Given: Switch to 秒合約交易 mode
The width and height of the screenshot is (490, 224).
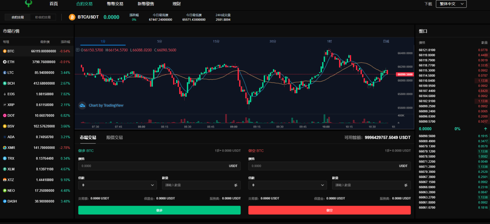Looking at the screenshot, I should pos(43,17).
